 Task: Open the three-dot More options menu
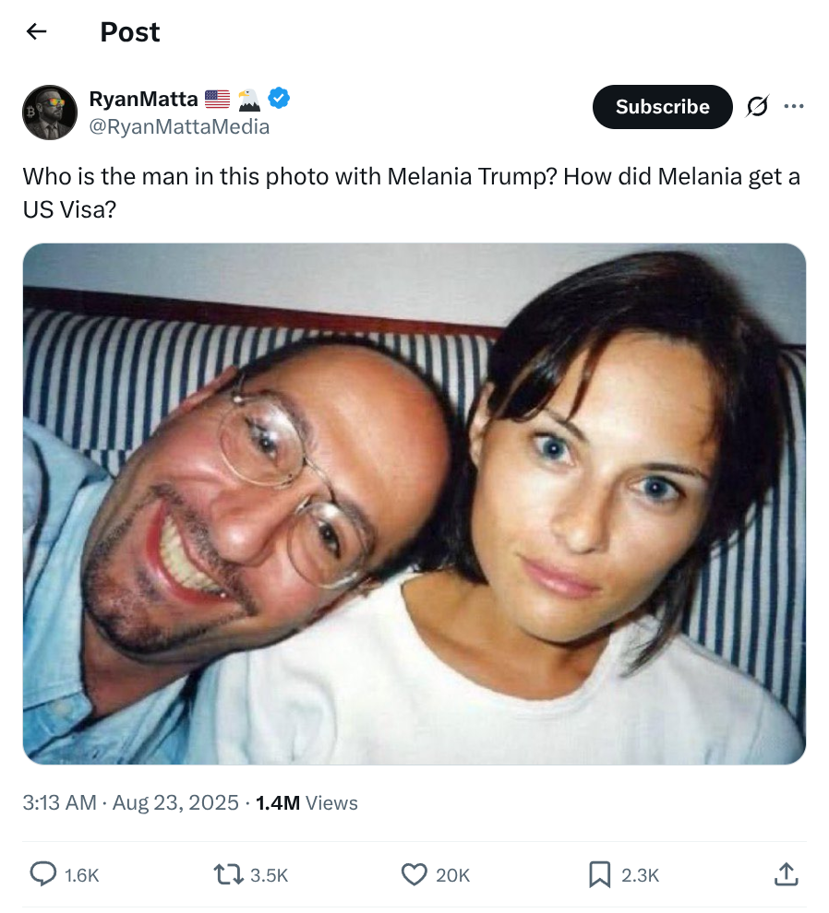[x=793, y=106]
